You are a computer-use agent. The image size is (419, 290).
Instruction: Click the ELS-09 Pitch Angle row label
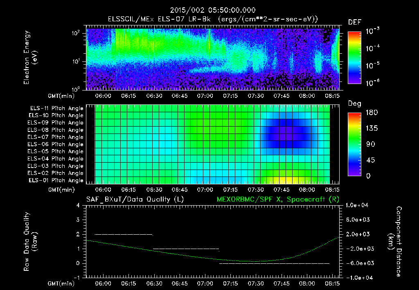pyautogui.click(x=56, y=123)
